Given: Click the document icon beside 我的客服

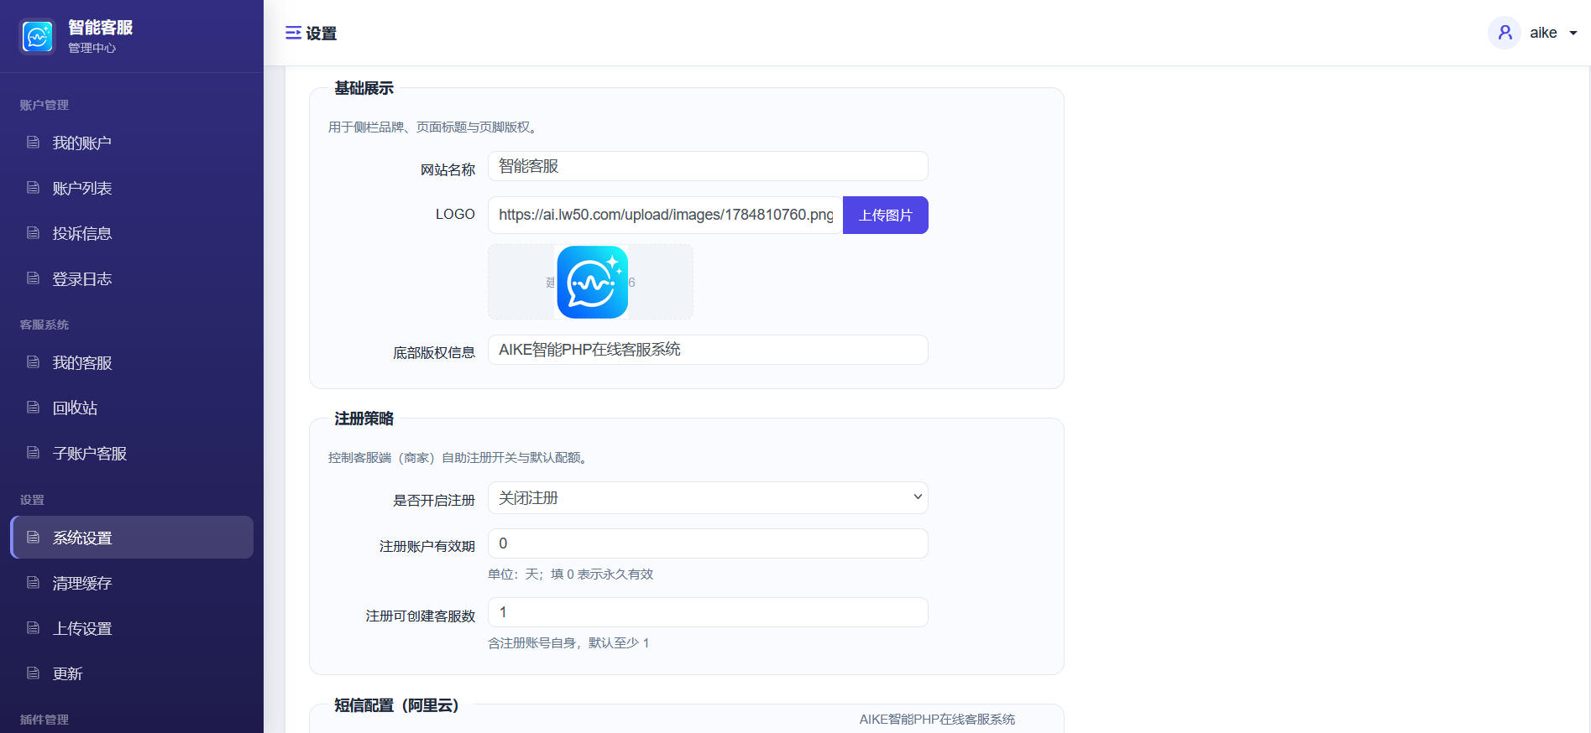Looking at the screenshot, I should [34, 362].
